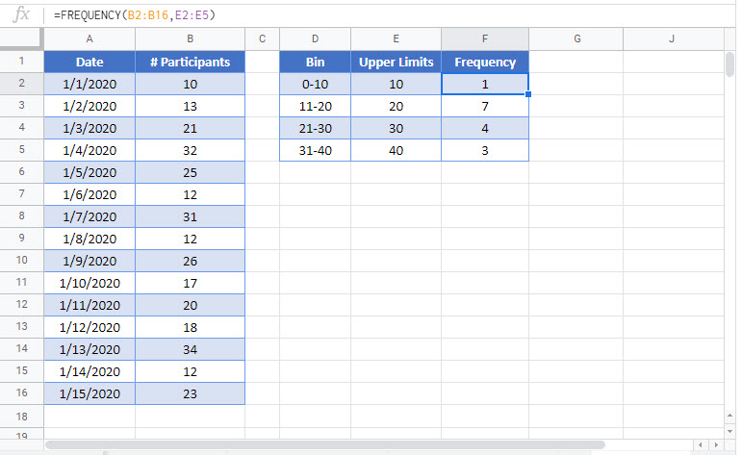The image size is (742, 455).
Task: Select the cell with date 1/7/2020
Action: 90,216
